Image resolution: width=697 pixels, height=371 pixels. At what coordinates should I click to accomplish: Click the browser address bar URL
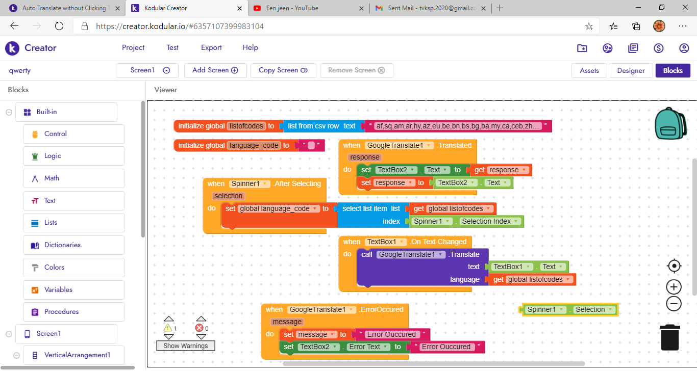(180, 26)
